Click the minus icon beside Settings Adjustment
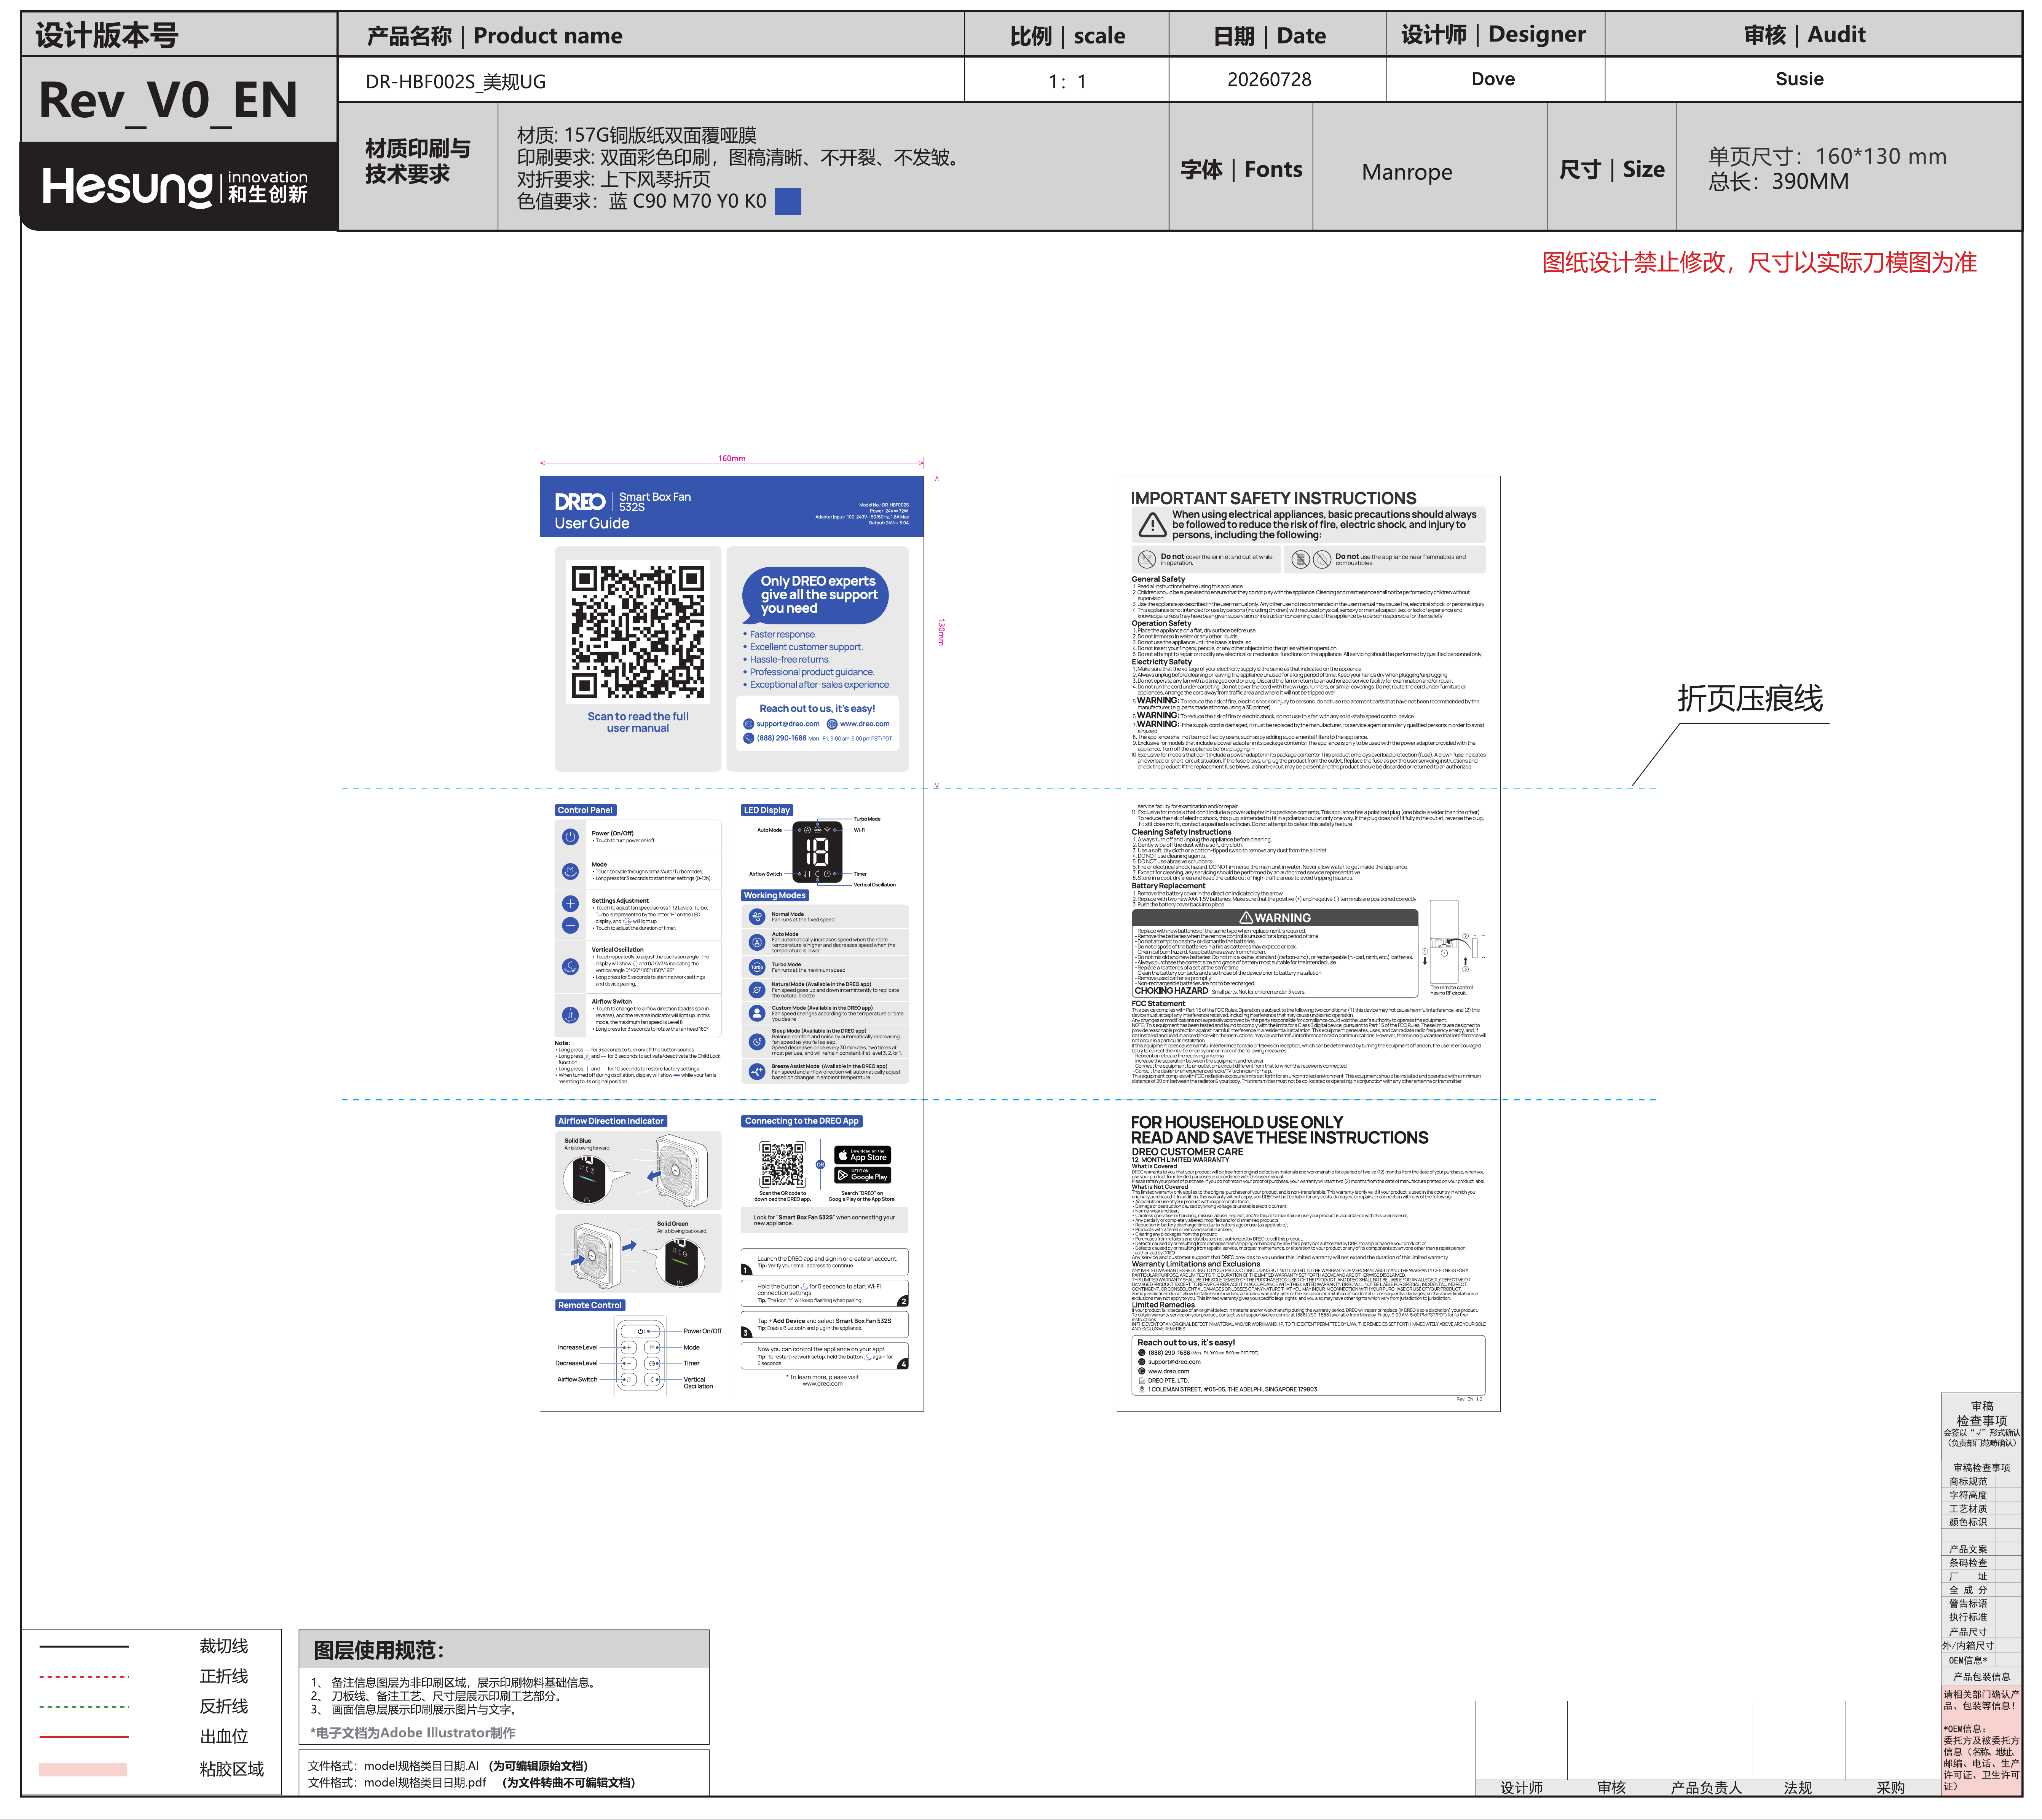The image size is (2042, 1820). [570, 925]
